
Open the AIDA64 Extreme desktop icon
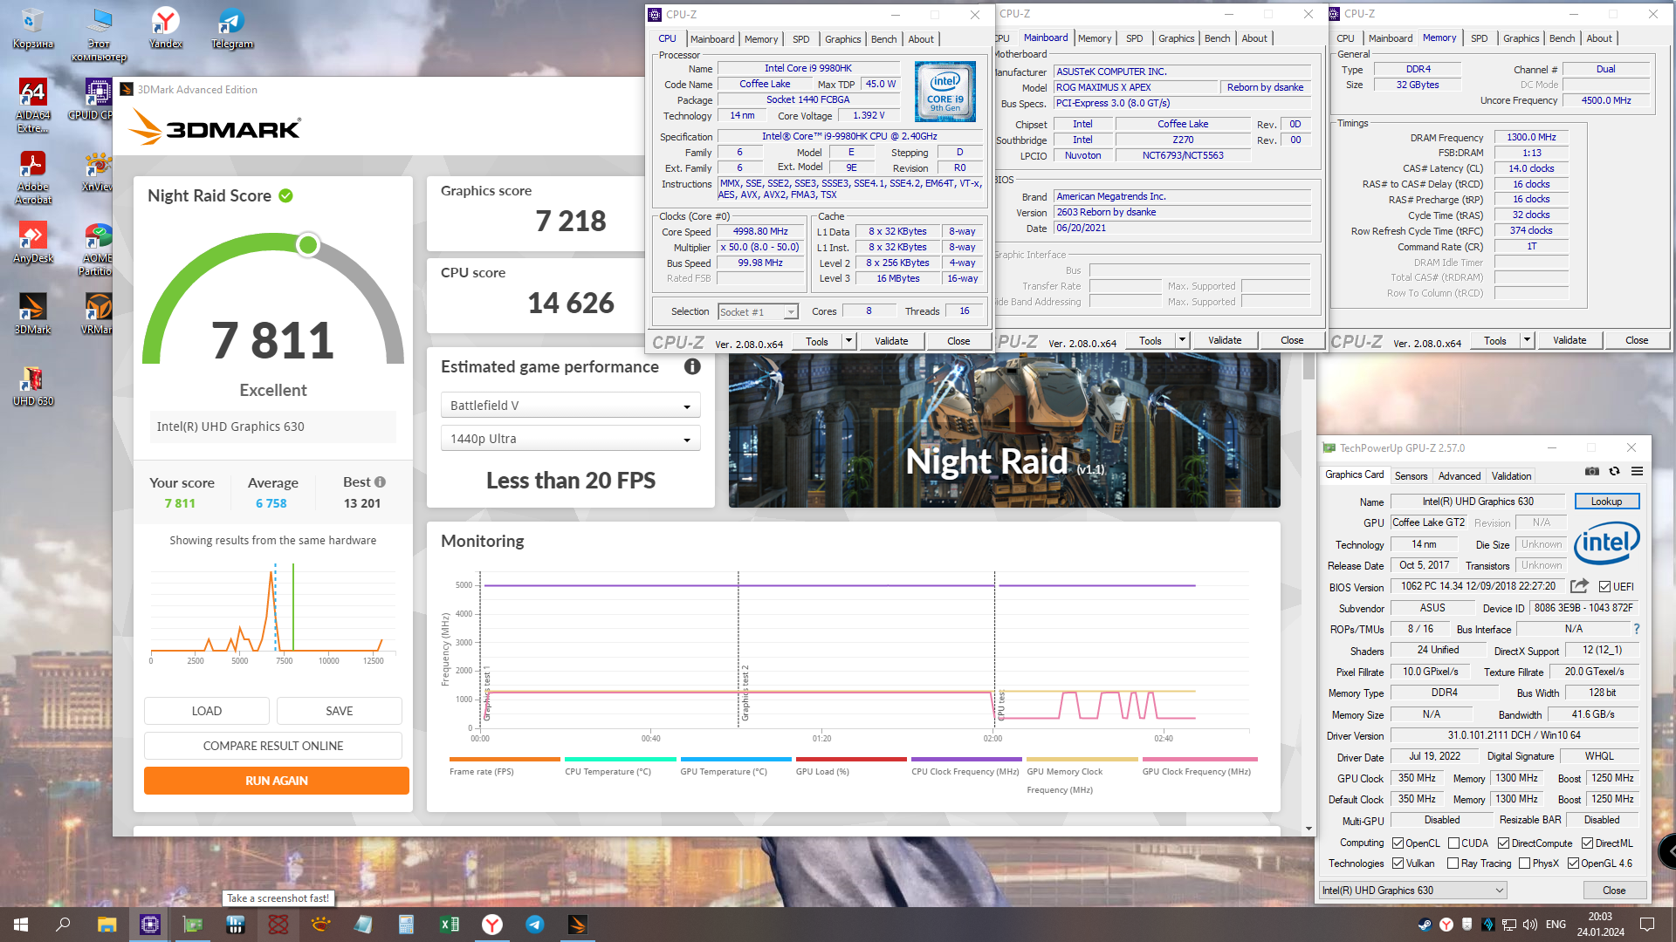pos(33,106)
